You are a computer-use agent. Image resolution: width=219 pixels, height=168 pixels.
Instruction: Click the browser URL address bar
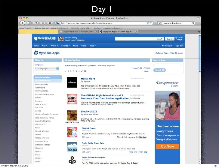103,23
